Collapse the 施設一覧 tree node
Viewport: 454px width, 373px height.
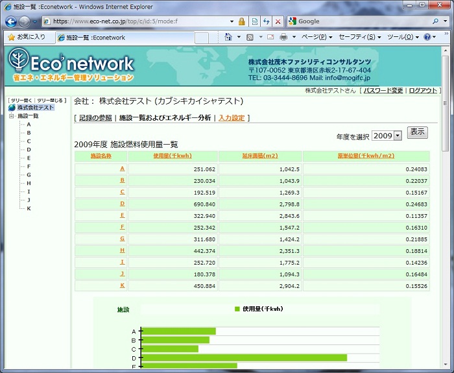click(11, 116)
